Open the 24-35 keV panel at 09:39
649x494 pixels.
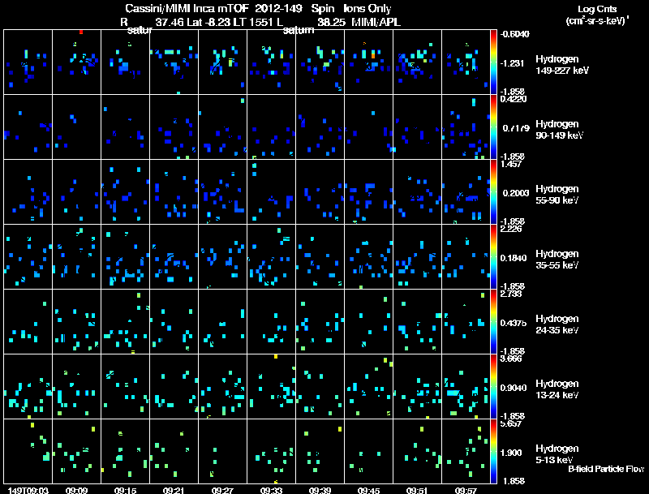point(320,321)
